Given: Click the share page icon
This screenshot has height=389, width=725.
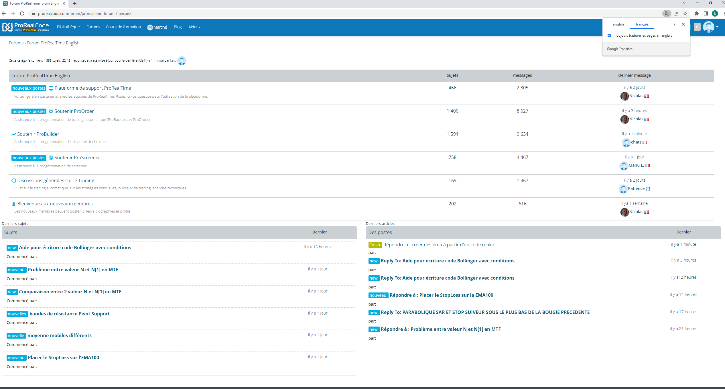Looking at the screenshot, I should tap(676, 13).
